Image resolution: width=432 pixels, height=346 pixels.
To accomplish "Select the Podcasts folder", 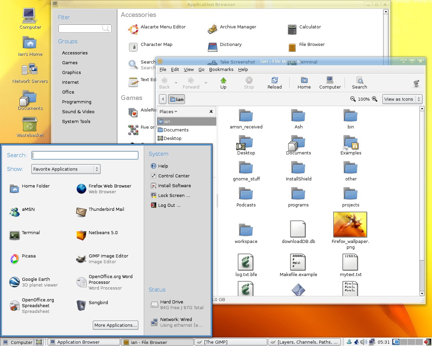I will (x=246, y=197).
